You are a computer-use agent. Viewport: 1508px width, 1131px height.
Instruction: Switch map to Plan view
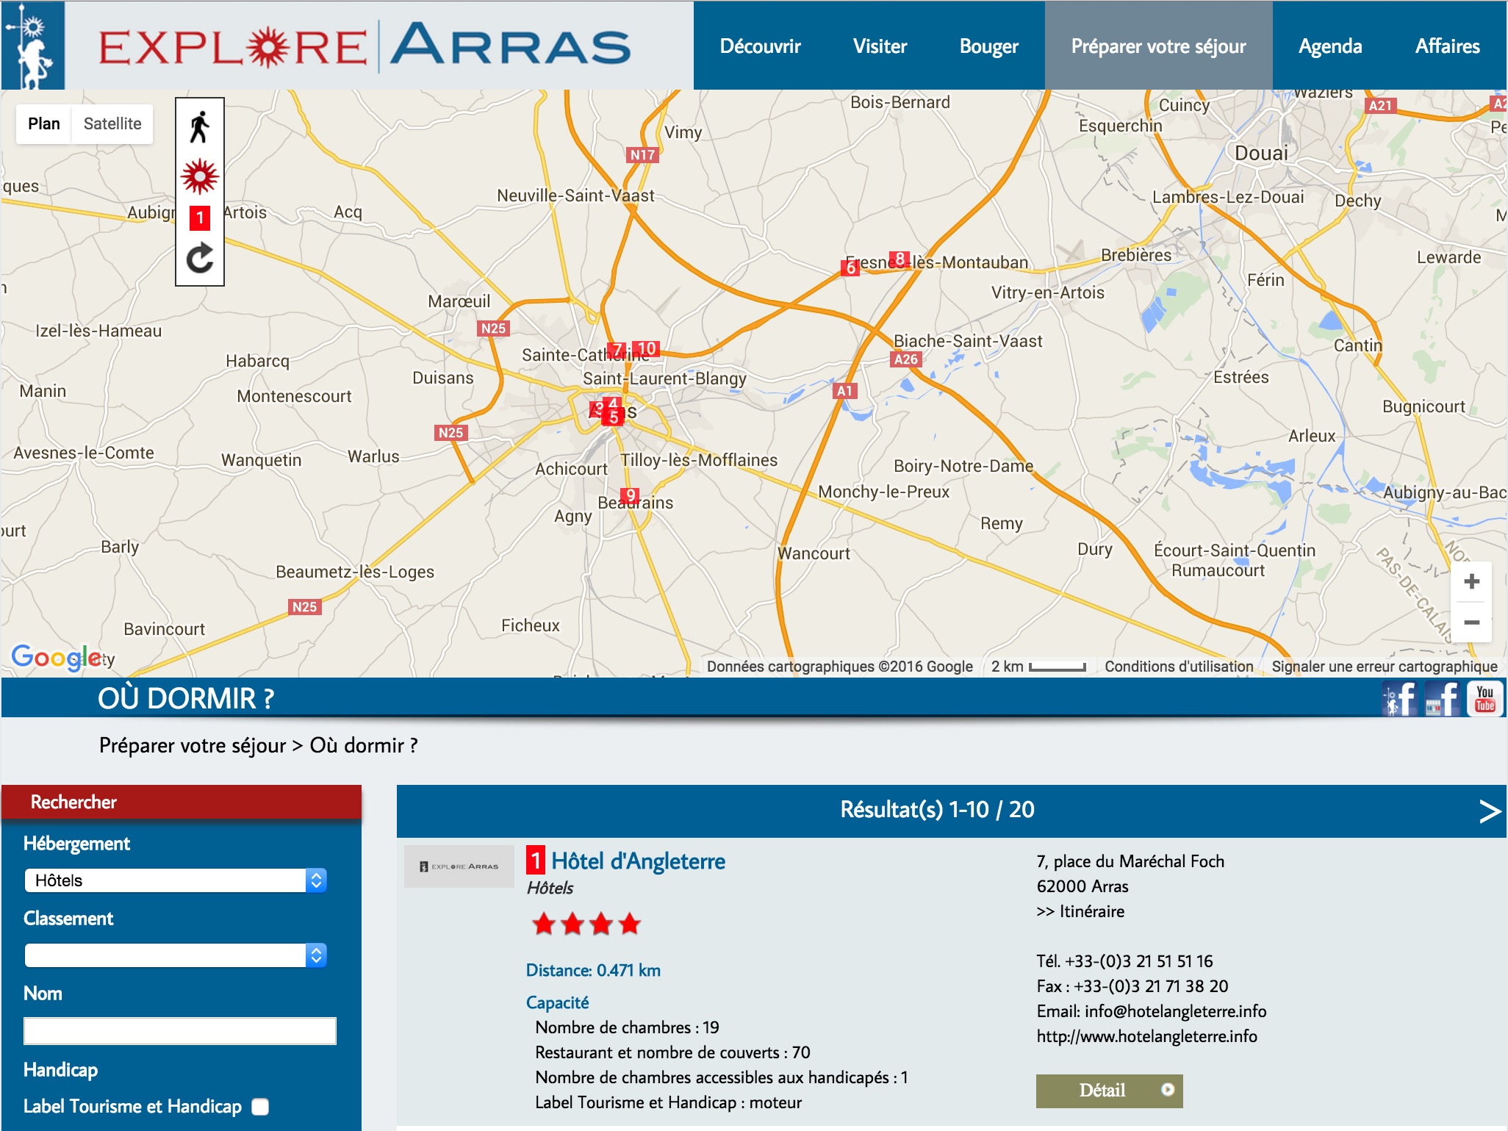click(x=44, y=123)
